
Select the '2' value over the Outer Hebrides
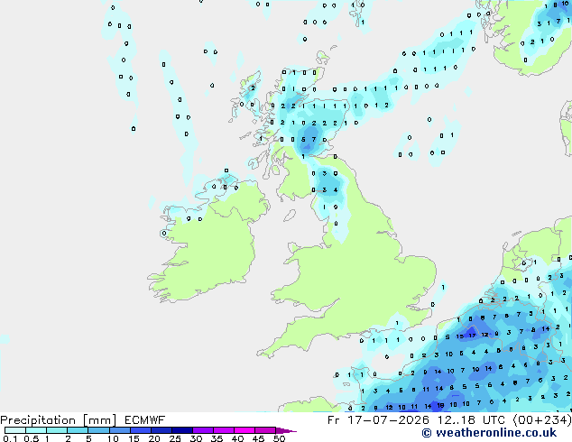[253, 87]
